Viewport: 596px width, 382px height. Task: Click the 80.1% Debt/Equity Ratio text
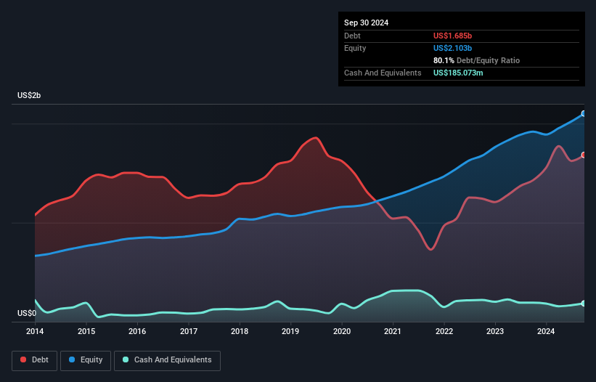coord(476,60)
